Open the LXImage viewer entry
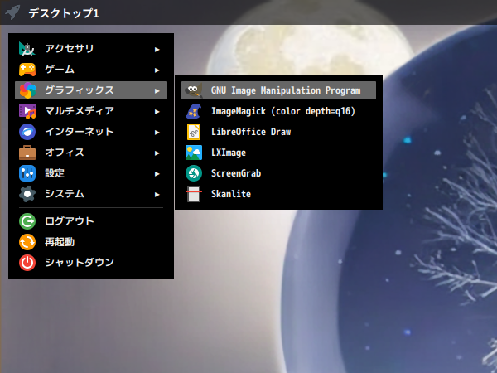 278,153
